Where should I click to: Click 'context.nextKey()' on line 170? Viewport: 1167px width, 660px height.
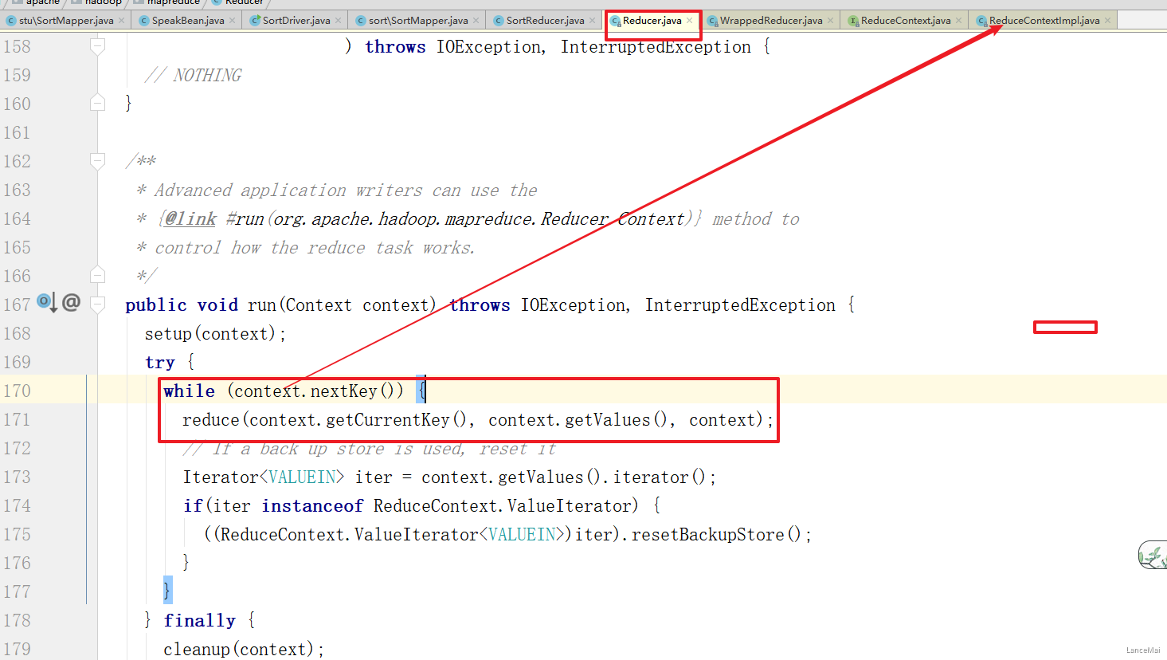(319, 391)
